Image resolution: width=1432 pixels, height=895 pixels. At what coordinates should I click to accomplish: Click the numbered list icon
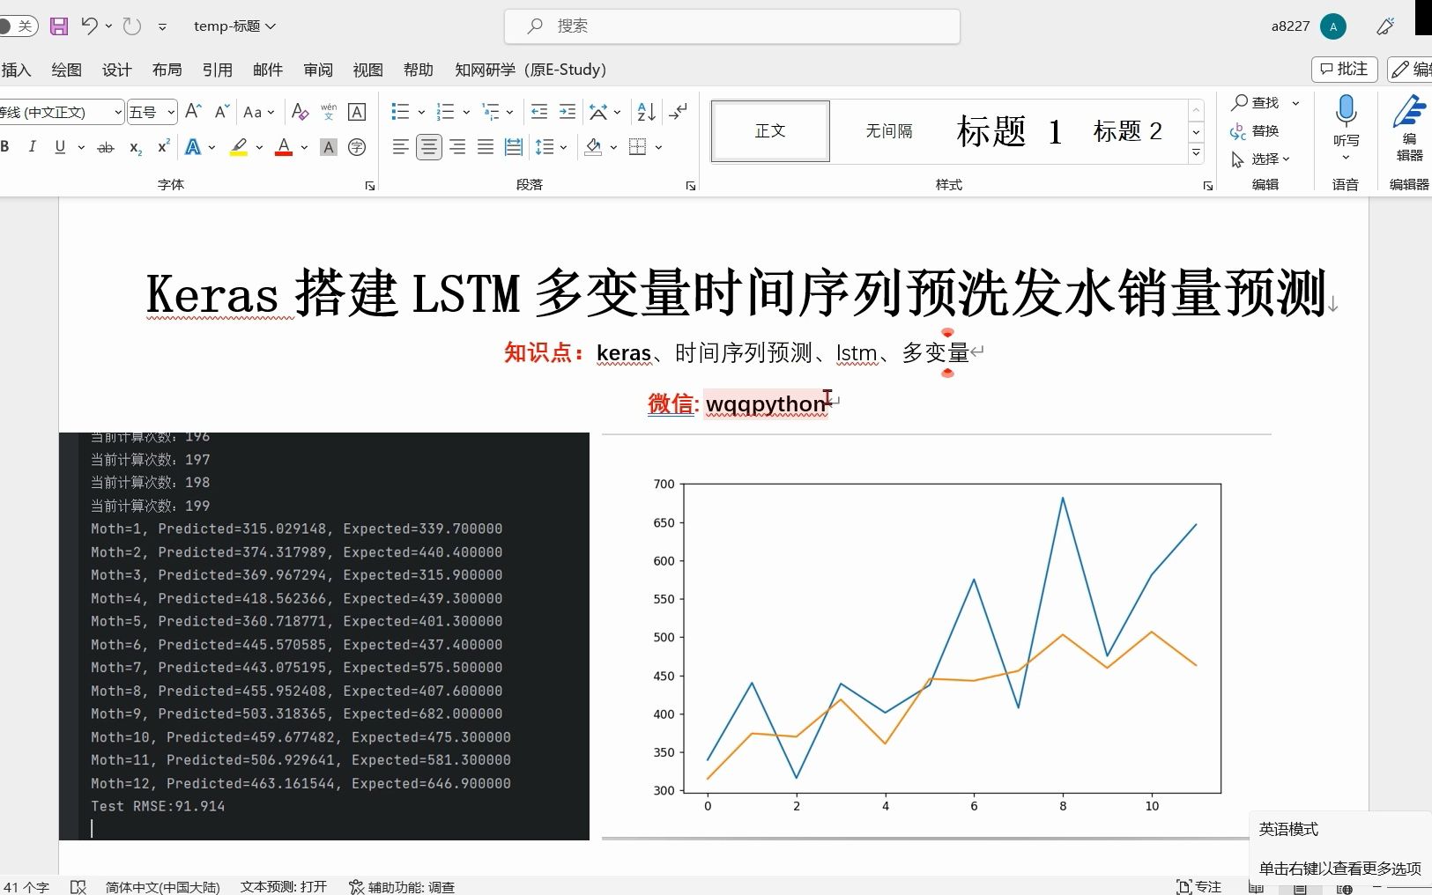pyautogui.click(x=445, y=112)
